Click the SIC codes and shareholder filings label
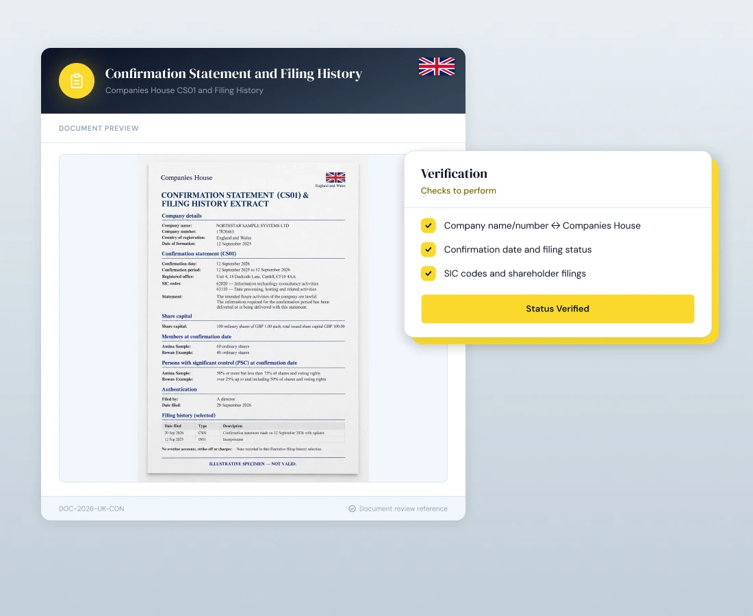753x616 pixels. (515, 274)
